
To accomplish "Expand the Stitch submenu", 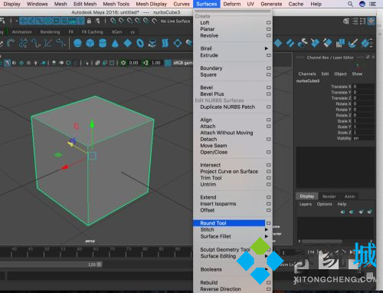I will (x=267, y=229).
